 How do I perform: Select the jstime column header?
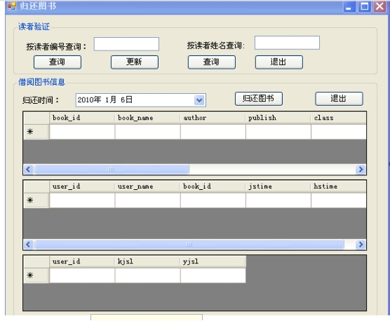pyautogui.click(x=278, y=186)
